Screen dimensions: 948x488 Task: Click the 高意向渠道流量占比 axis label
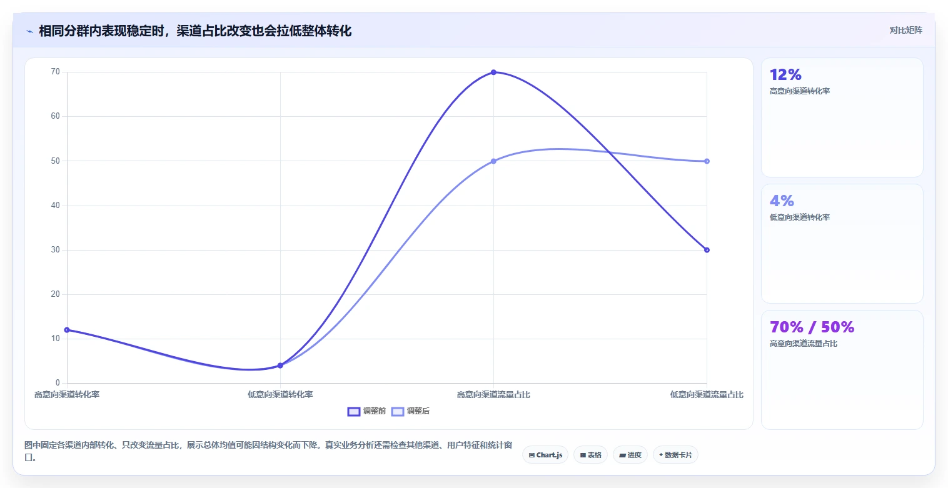coord(493,395)
